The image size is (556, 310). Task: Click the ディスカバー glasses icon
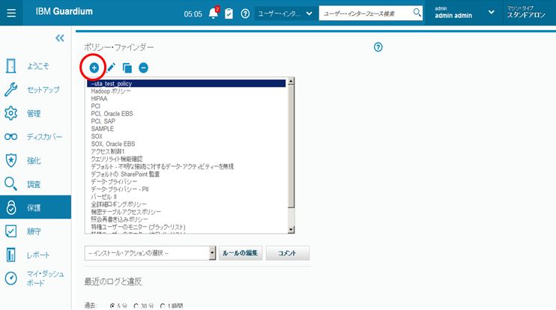[11, 137]
